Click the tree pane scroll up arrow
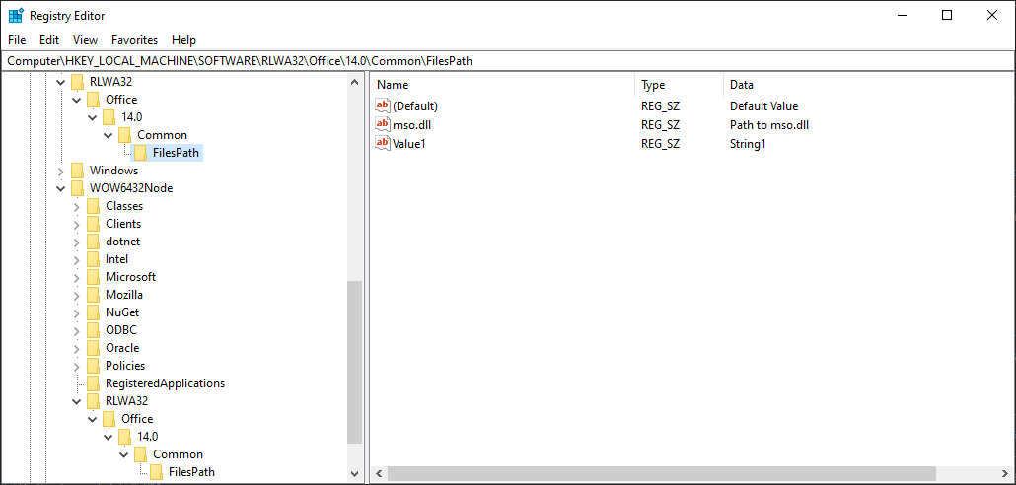The height and width of the screenshot is (485, 1016). (x=354, y=82)
